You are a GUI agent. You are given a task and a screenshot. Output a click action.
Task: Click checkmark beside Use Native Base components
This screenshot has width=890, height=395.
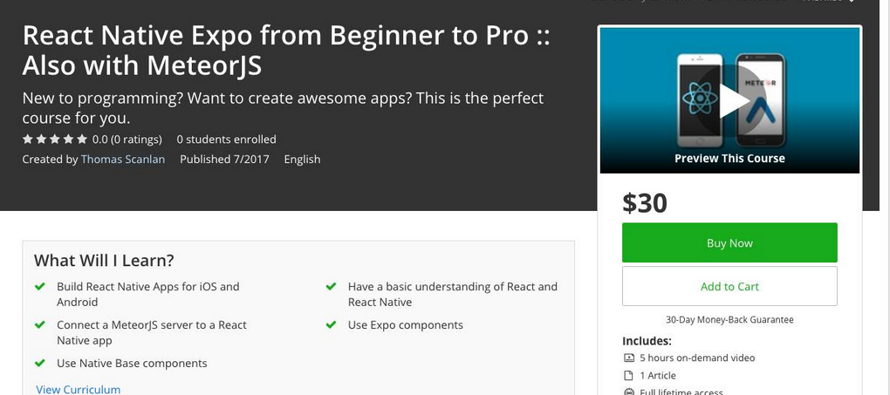tap(40, 363)
